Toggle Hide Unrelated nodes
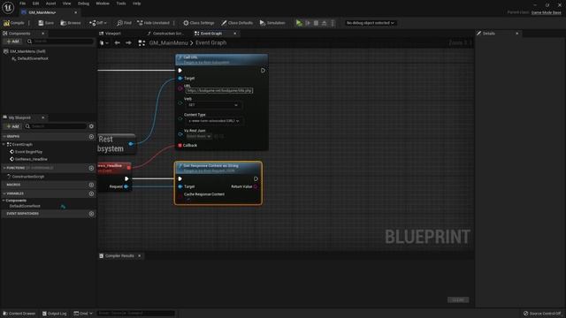 pos(153,23)
